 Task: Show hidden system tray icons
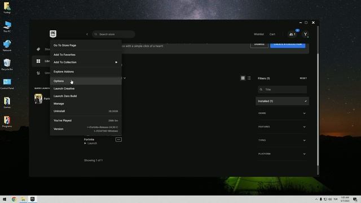click(x=316, y=199)
